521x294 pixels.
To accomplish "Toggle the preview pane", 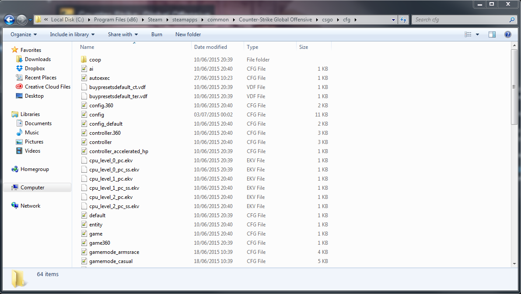I will 492,34.
